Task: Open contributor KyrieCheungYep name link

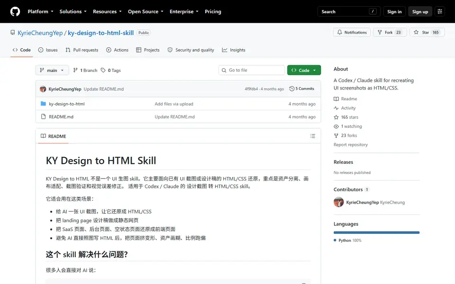Action: pos(363,202)
